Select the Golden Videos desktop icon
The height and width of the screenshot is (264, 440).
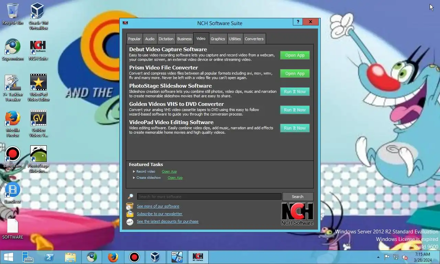point(38,124)
